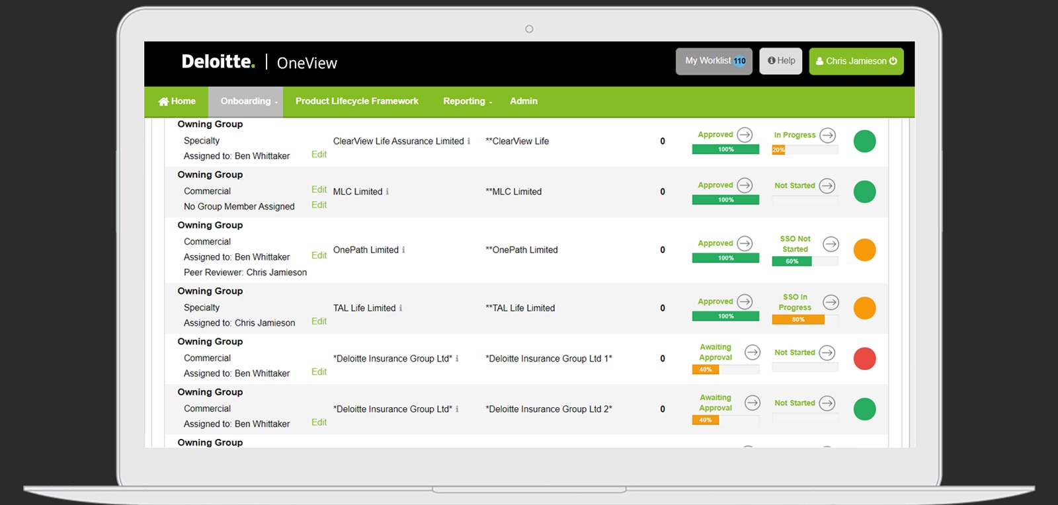Click green status circle for MLC Limited
The image size is (1058, 505).
tap(865, 192)
